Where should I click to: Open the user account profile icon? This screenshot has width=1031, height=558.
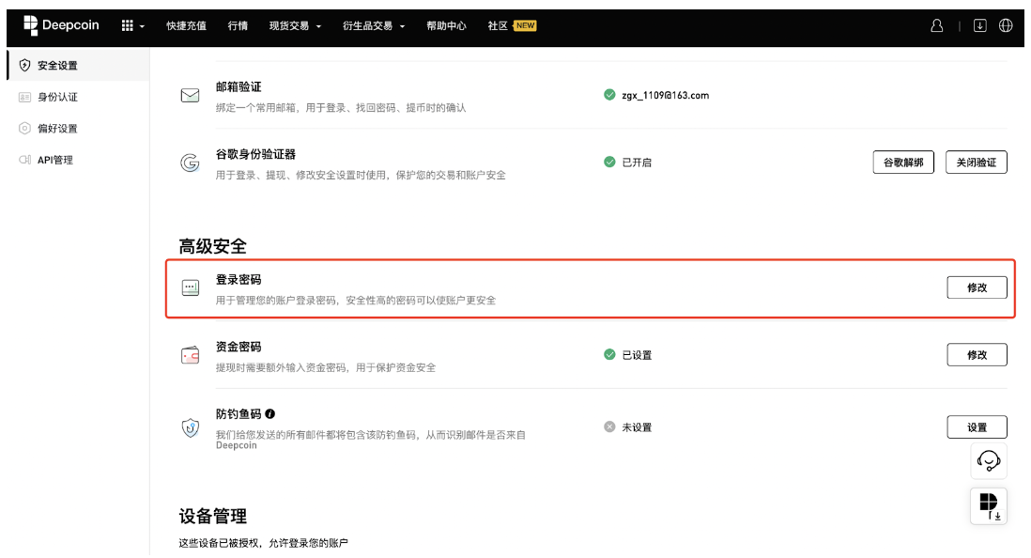coord(936,26)
